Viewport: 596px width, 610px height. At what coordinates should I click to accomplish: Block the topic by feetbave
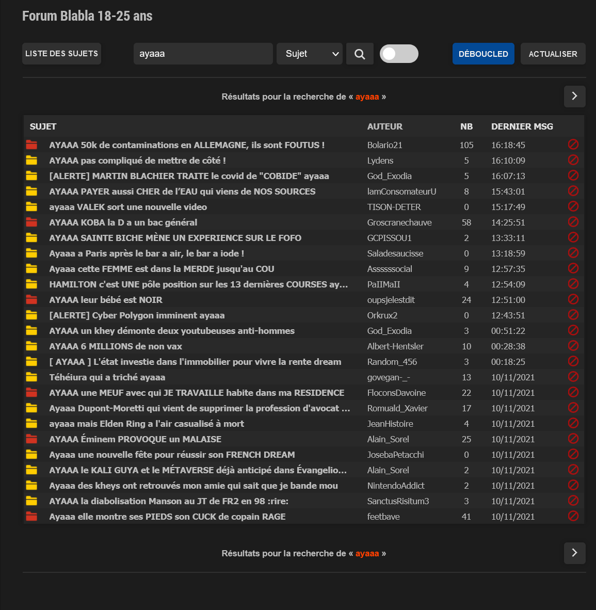pyautogui.click(x=573, y=516)
